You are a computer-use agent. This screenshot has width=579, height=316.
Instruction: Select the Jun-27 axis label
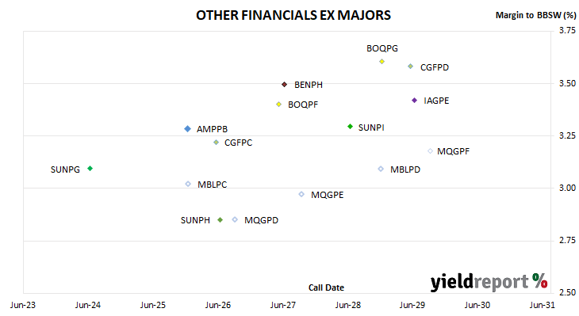pyautogui.click(x=283, y=305)
